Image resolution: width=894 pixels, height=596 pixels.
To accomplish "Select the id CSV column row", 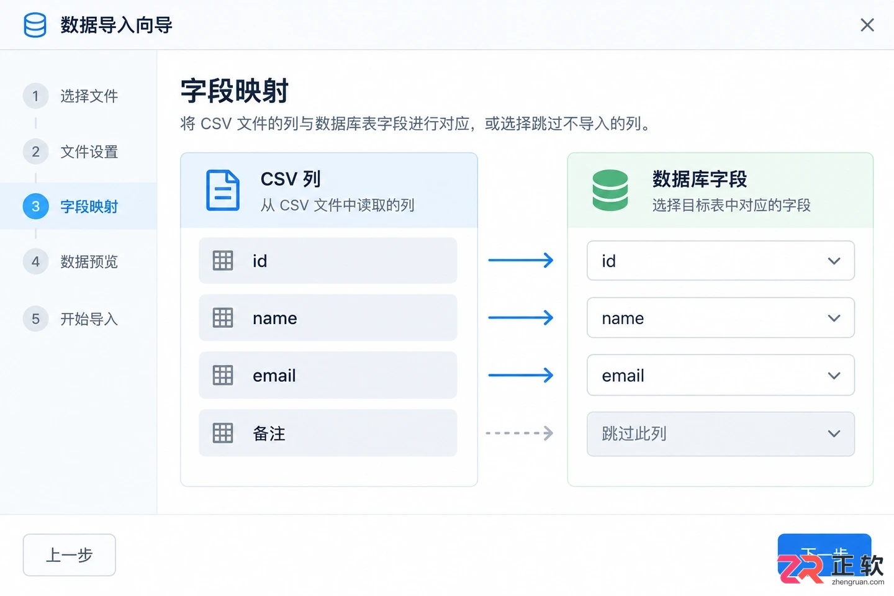I will [328, 261].
